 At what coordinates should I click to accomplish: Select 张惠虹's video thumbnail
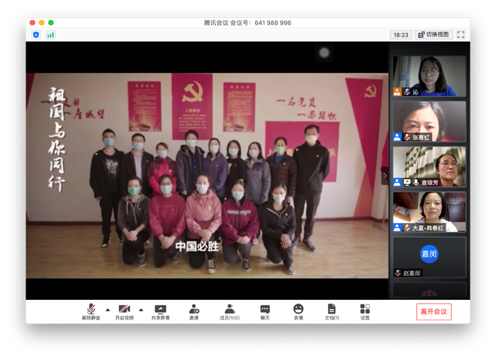429,121
